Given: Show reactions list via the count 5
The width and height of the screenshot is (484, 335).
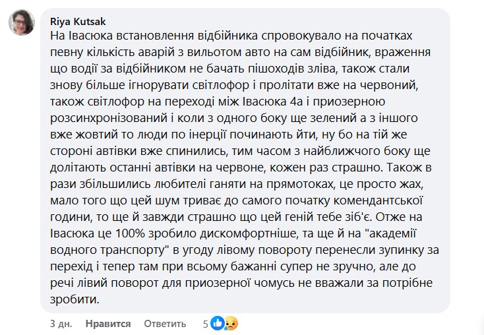Looking at the screenshot, I should [x=206, y=324].
